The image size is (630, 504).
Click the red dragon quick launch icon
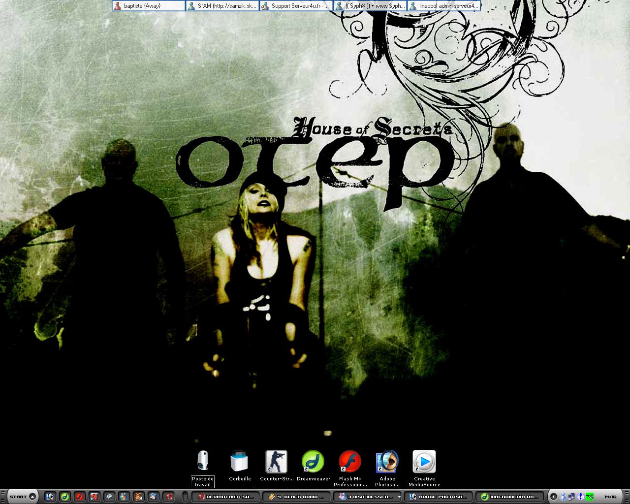pyautogui.click(x=94, y=497)
